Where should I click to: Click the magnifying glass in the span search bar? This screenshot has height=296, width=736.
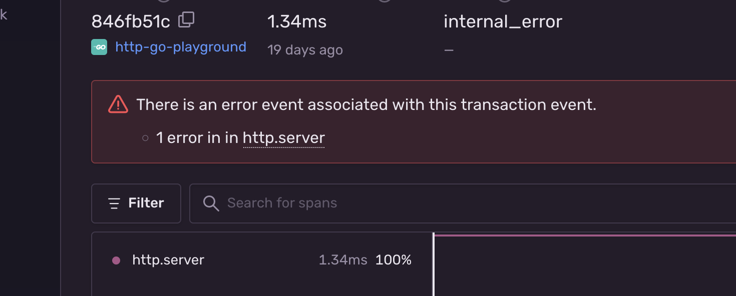pyautogui.click(x=211, y=203)
